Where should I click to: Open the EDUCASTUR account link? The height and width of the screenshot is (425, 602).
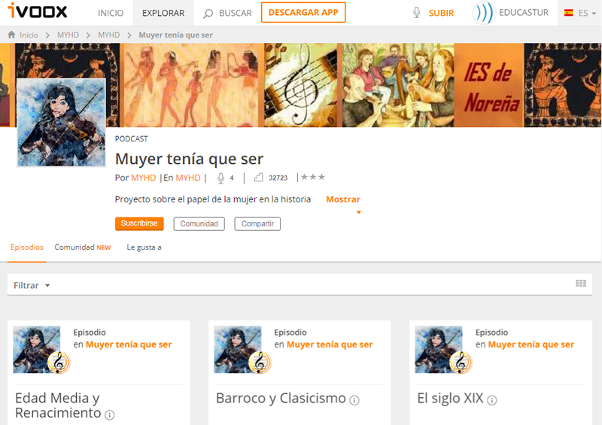(x=524, y=13)
